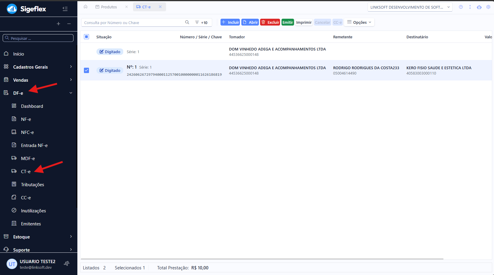Uncheck the checkbox for CT-e Nº 1 row
494x275 pixels.
pos(87,70)
